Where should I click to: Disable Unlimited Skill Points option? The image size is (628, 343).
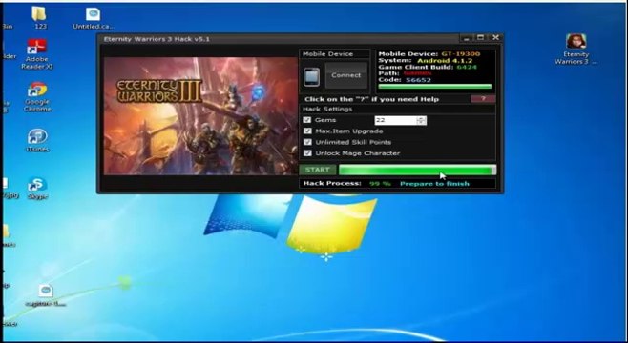307,142
